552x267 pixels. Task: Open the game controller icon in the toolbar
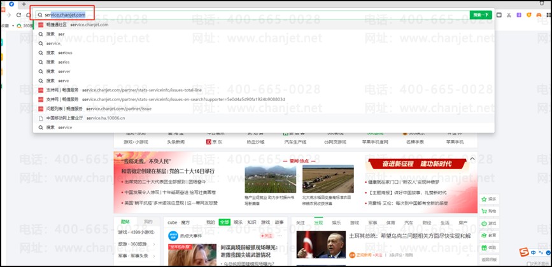click(x=539, y=15)
